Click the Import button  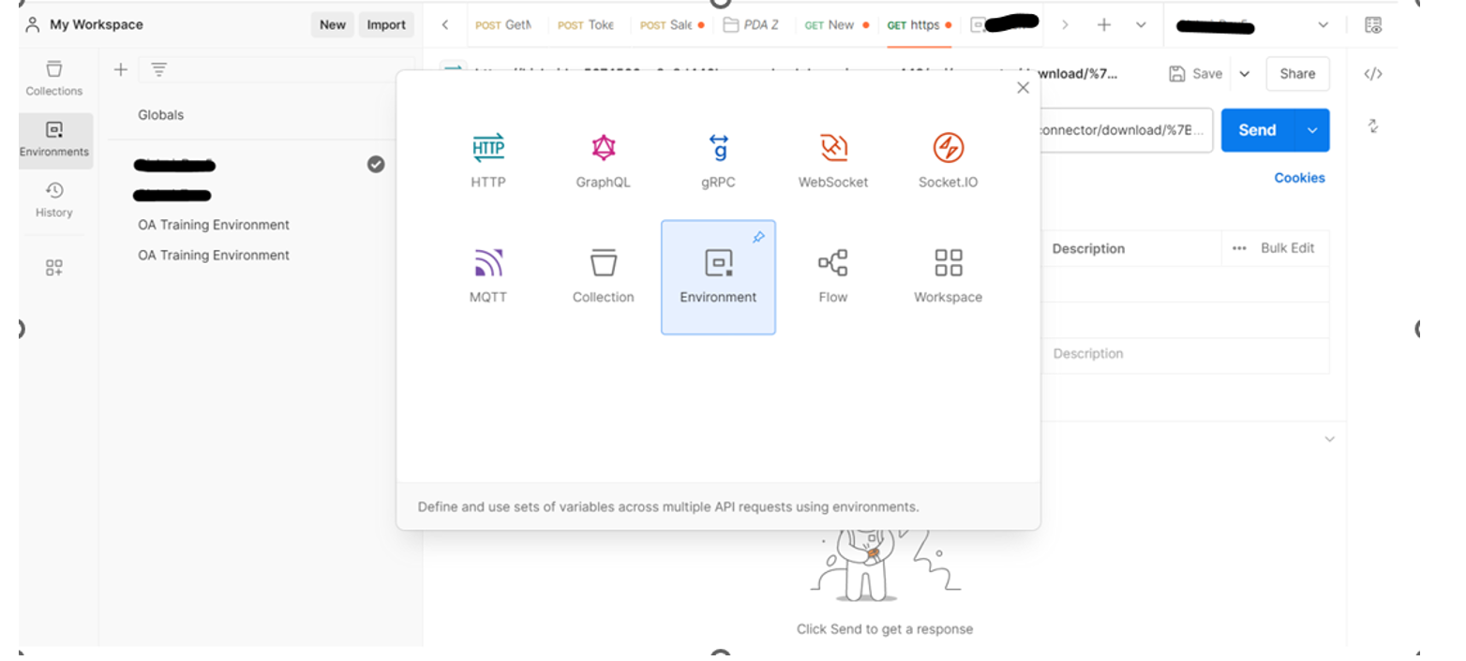(386, 25)
